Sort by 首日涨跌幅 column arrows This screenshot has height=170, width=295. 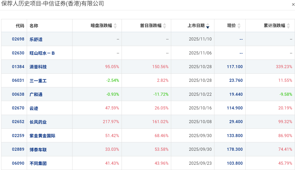click(x=165, y=26)
